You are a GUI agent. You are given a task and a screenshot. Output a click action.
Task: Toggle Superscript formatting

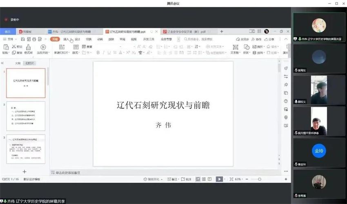pyautogui.click(x=128, y=52)
